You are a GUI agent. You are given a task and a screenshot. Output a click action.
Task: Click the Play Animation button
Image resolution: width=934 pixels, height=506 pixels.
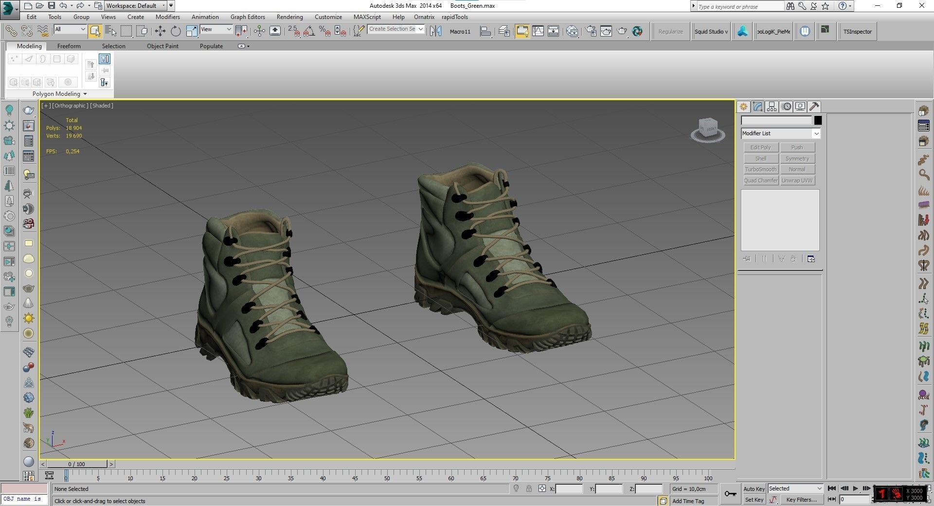coord(855,488)
